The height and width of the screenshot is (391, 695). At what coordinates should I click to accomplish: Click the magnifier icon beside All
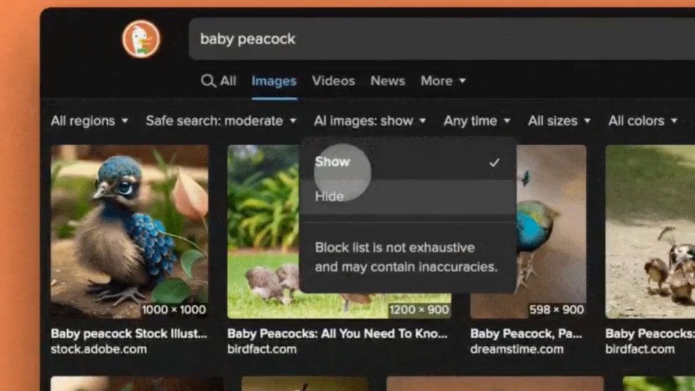click(x=208, y=81)
